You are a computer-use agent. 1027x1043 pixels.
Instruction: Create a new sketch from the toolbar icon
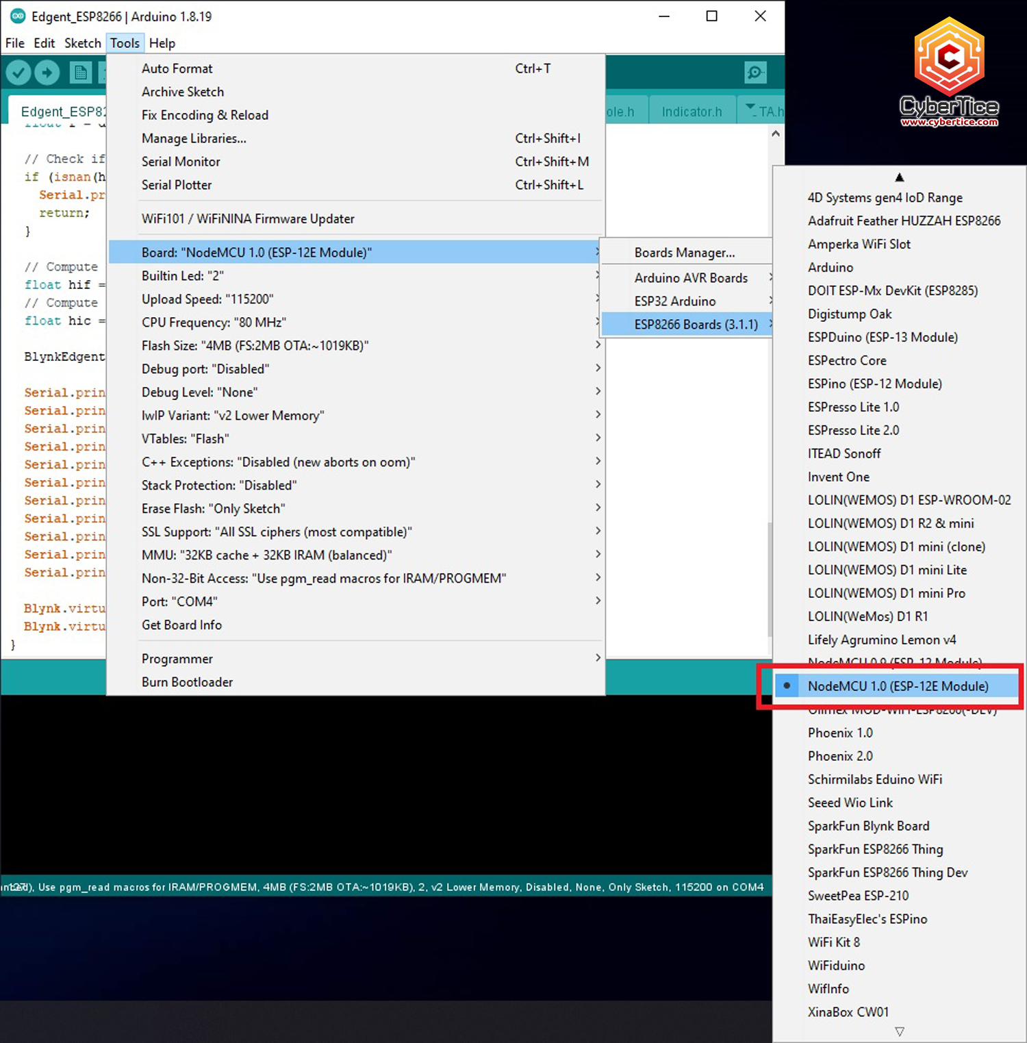click(x=79, y=72)
